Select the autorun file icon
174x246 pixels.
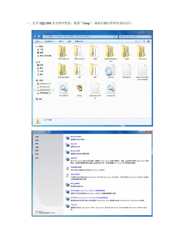point(111,70)
